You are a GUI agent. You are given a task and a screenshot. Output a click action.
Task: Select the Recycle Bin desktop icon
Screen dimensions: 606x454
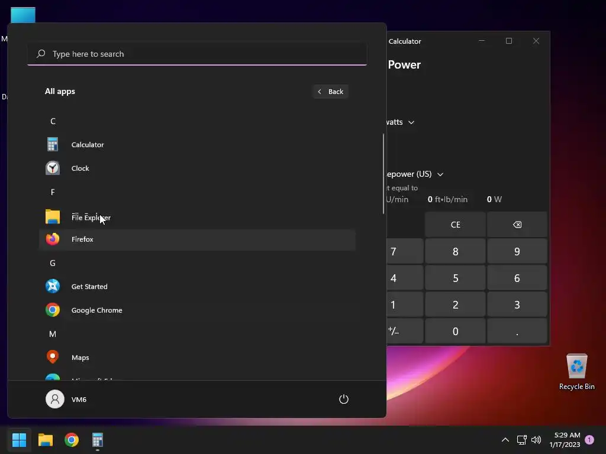(576, 372)
